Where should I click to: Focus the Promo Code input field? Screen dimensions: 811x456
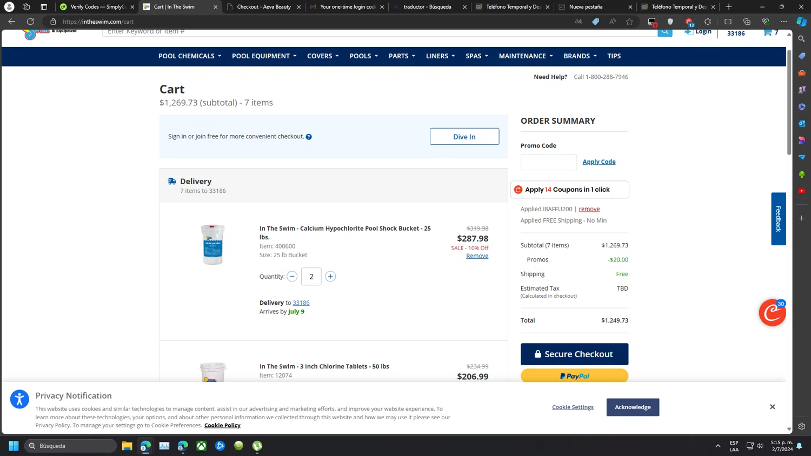tap(549, 162)
